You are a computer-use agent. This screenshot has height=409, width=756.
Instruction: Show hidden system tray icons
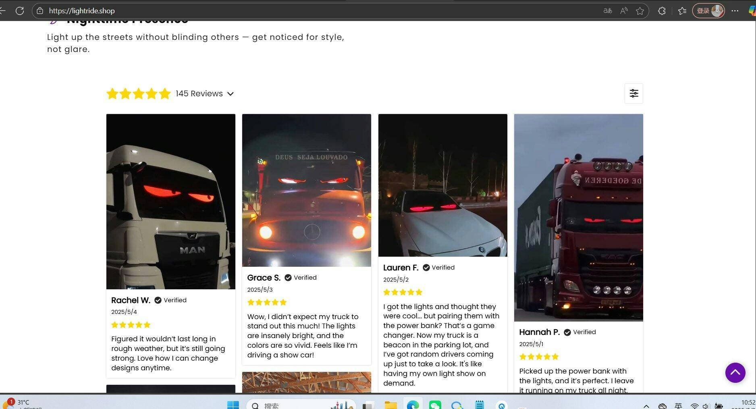(646, 406)
